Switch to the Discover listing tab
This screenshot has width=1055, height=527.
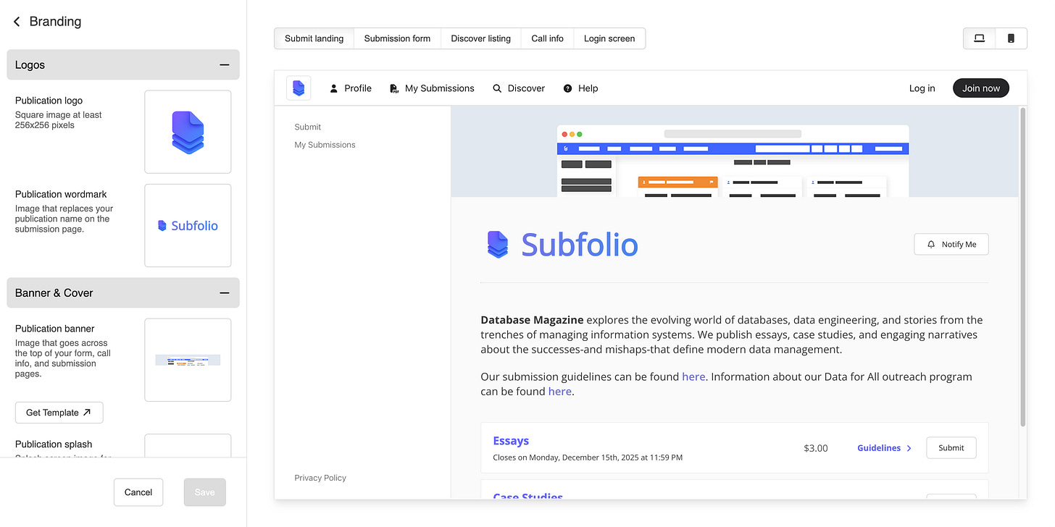tap(481, 38)
